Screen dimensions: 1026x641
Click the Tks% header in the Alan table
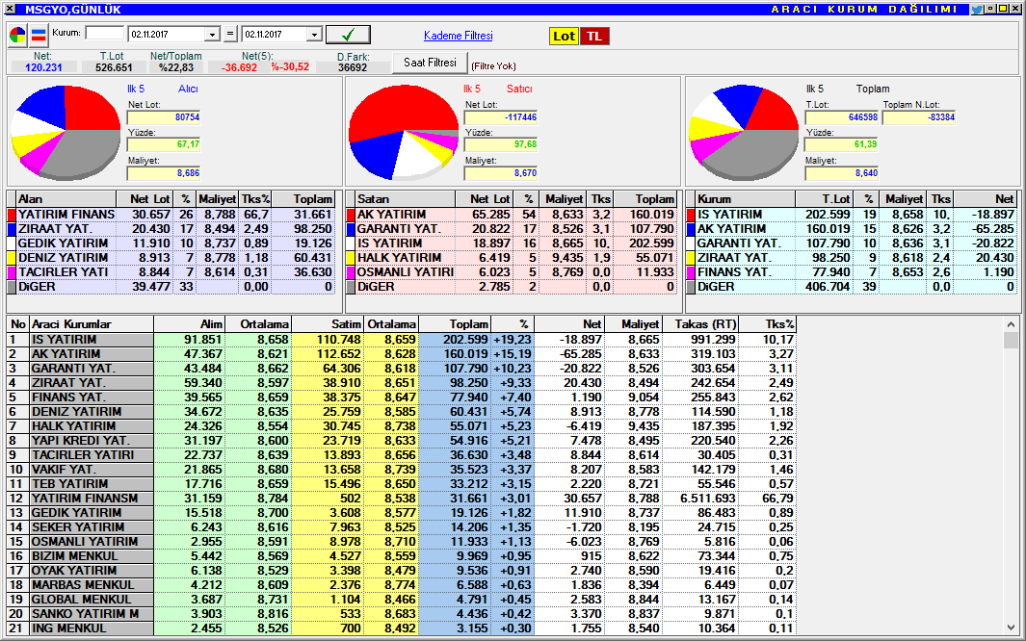point(255,199)
